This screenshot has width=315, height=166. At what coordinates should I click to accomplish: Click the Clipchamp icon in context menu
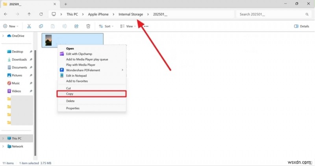pos(62,54)
